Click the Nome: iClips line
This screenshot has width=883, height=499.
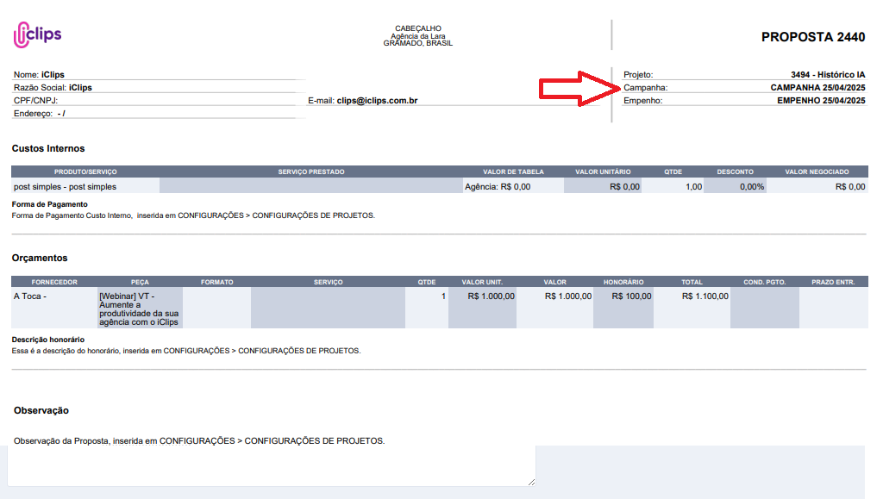(39, 75)
